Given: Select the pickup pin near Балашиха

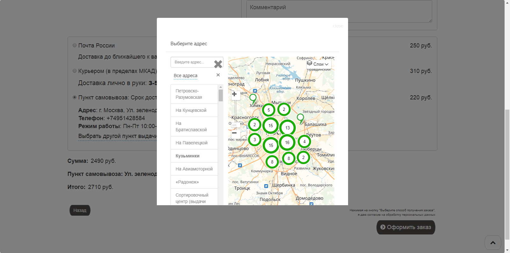Looking at the screenshot, I should coord(300,119).
